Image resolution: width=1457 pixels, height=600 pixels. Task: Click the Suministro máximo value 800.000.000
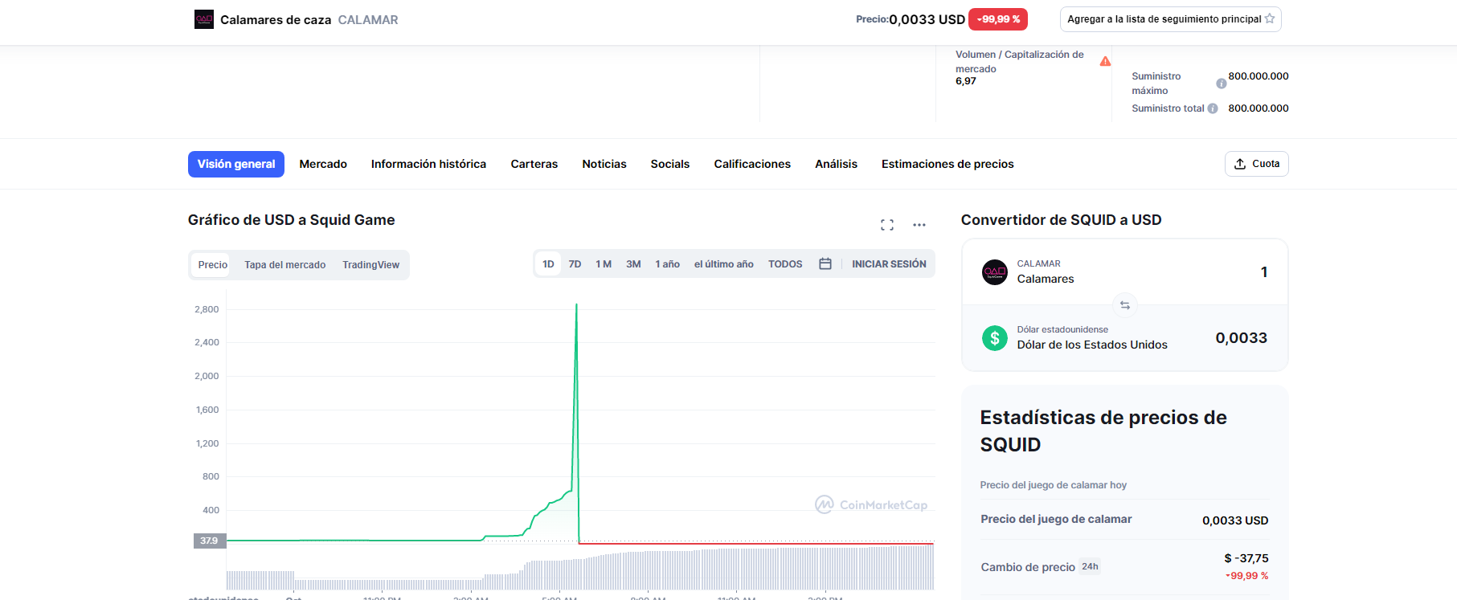(x=1259, y=76)
